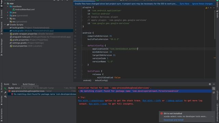Open the Favorites tool window
This screenshot has width=219, height=123.
[x=1, y=100]
